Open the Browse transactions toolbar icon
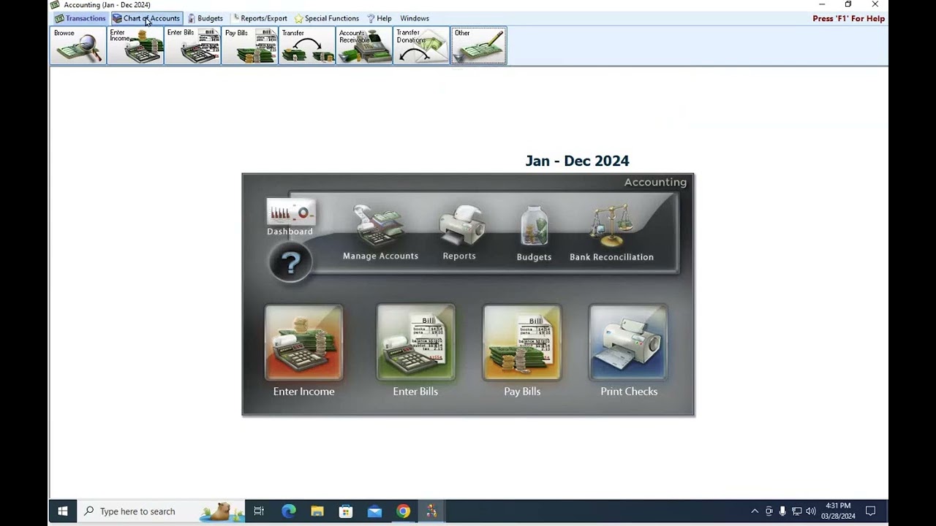Image resolution: width=936 pixels, height=526 pixels. pyautogui.click(x=78, y=45)
